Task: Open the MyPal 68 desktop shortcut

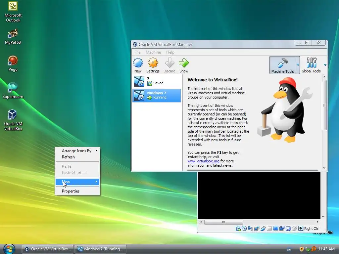Action: tap(13, 36)
